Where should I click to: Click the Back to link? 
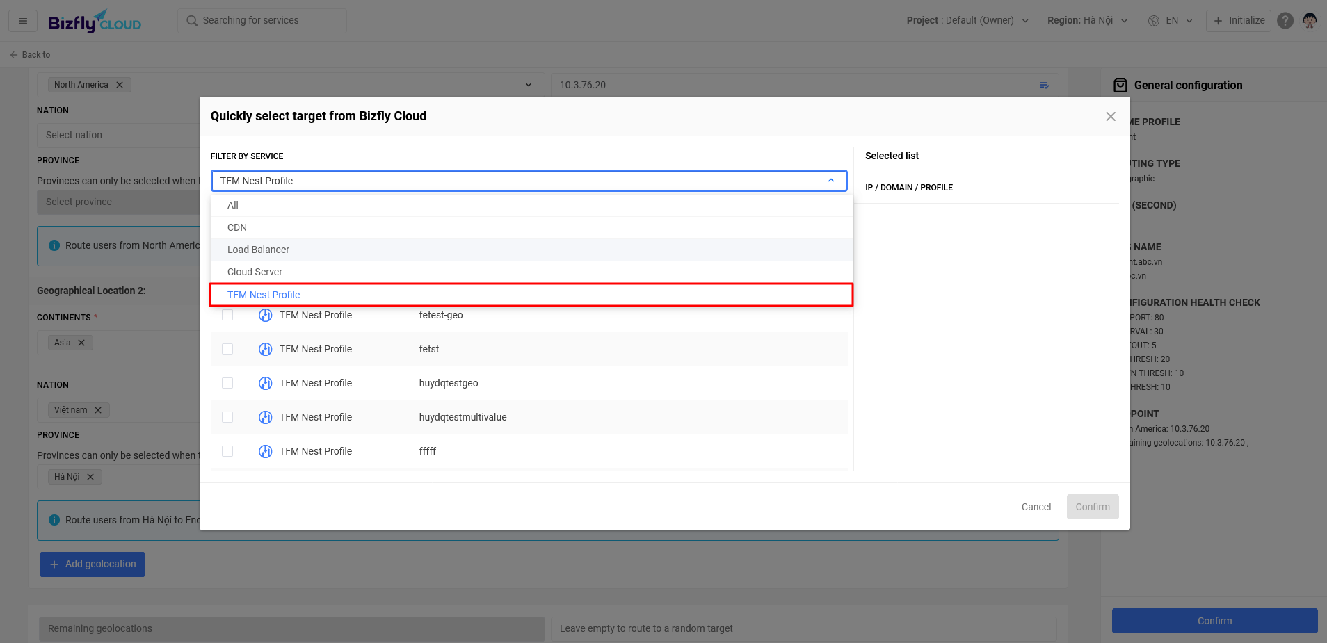(30, 55)
